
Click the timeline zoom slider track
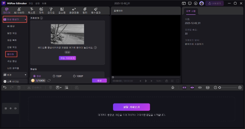228,88
